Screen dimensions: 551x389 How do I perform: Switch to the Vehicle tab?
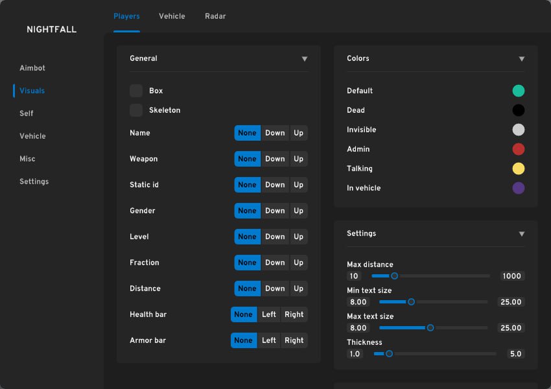[x=172, y=16]
